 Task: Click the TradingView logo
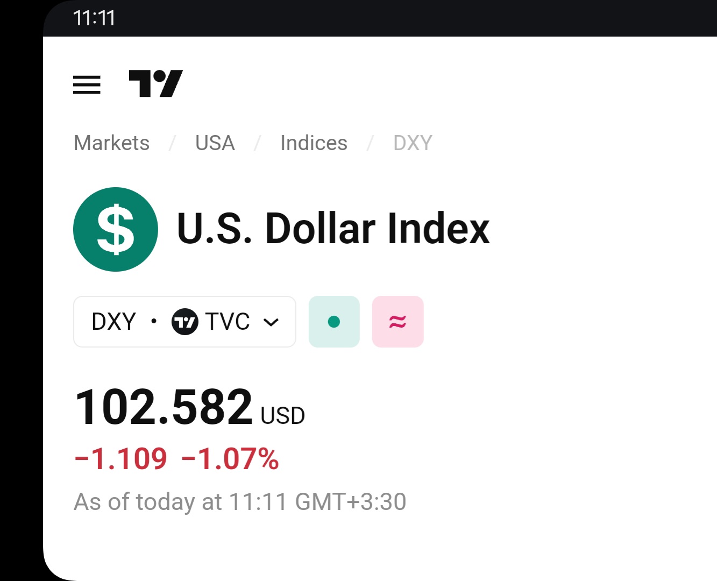click(155, 84)
